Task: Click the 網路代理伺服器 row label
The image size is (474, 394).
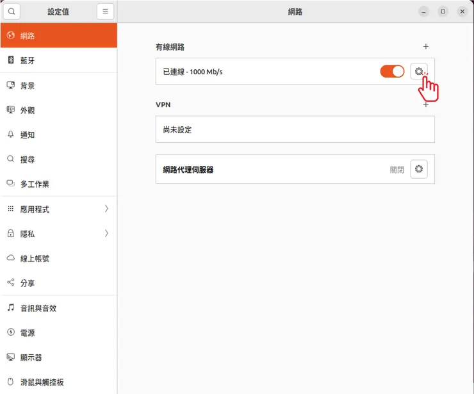Action: [188, 170]
